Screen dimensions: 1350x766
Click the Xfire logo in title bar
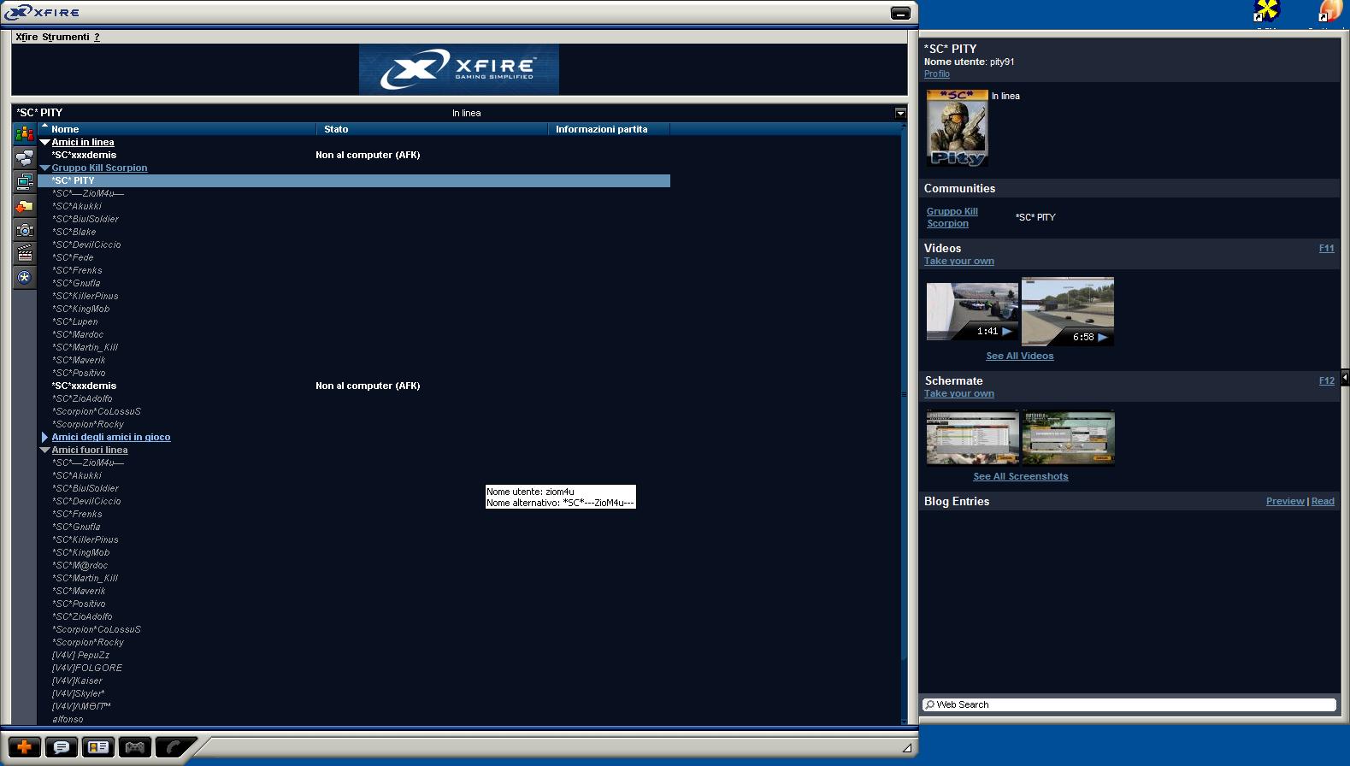coord(43,12)
